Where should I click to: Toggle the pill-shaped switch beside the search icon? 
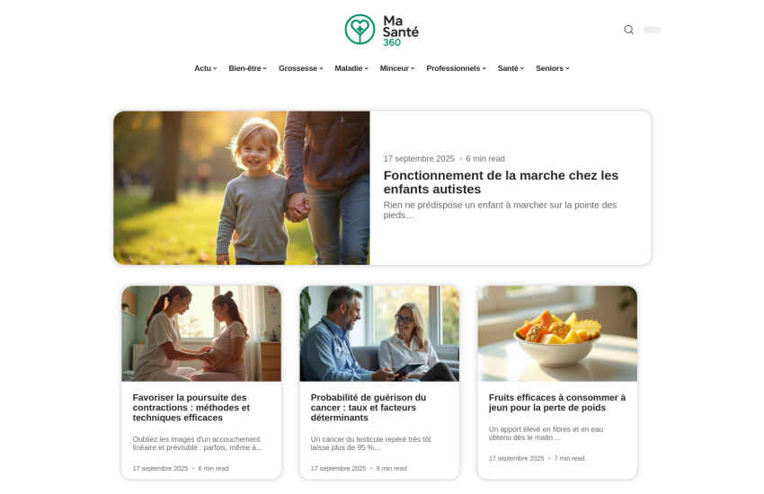[652, 30]
